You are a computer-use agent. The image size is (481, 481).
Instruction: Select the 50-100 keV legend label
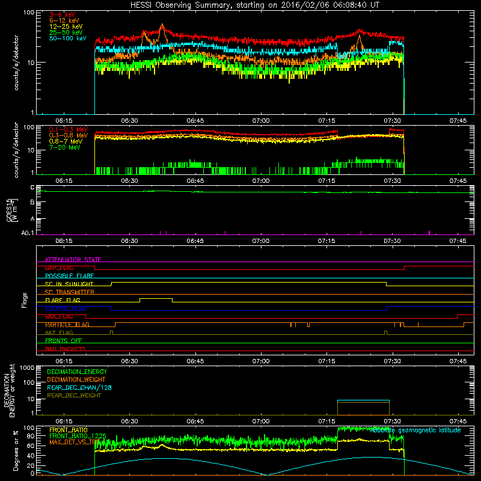(x=68, y=38)
